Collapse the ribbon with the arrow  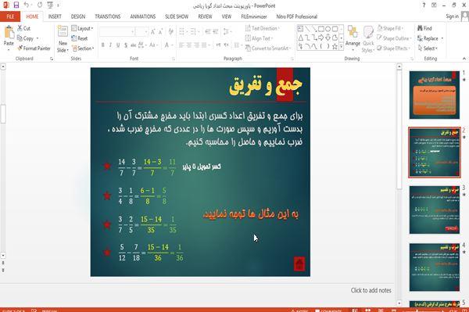(x=464, y=59)
